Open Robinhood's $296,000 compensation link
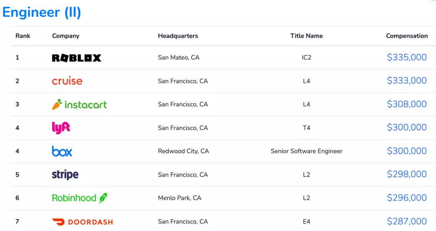Image resolution: width=436 pixels, height=231 pixels. click(407, 198)
